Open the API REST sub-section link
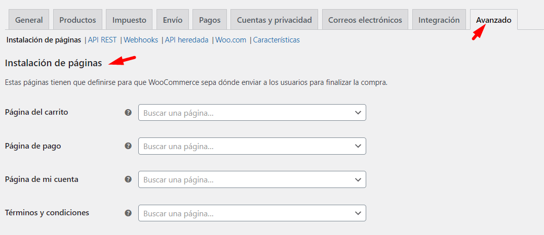Image resolution: width=544 pixels, height=235 pixels. pos(102,40)
